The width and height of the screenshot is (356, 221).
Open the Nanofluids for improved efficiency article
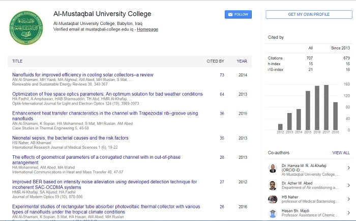(x=82, y=75)
